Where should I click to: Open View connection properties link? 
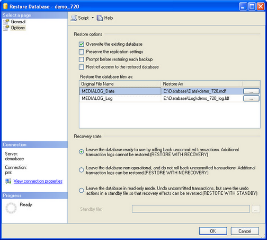[x=38, y=181]
